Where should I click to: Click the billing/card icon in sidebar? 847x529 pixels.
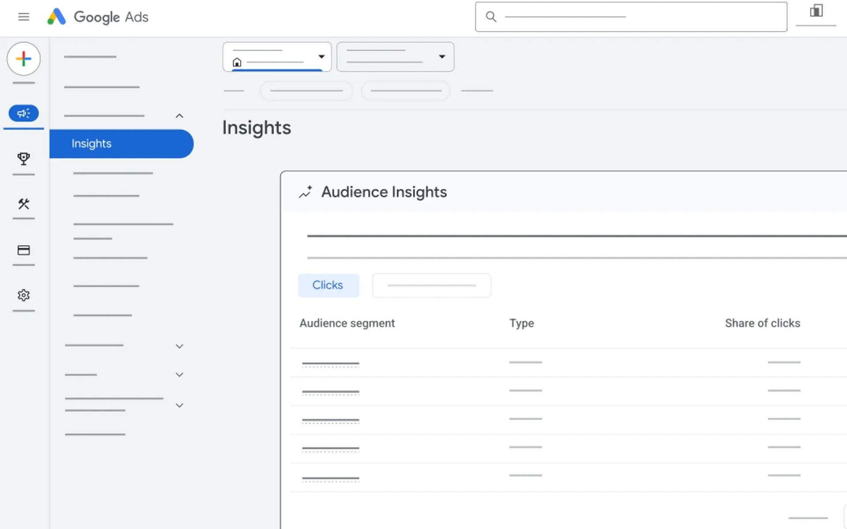coord(23,250)
